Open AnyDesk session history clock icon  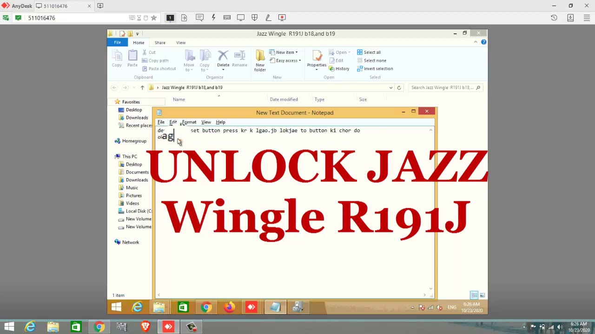(x=554, y=18)
